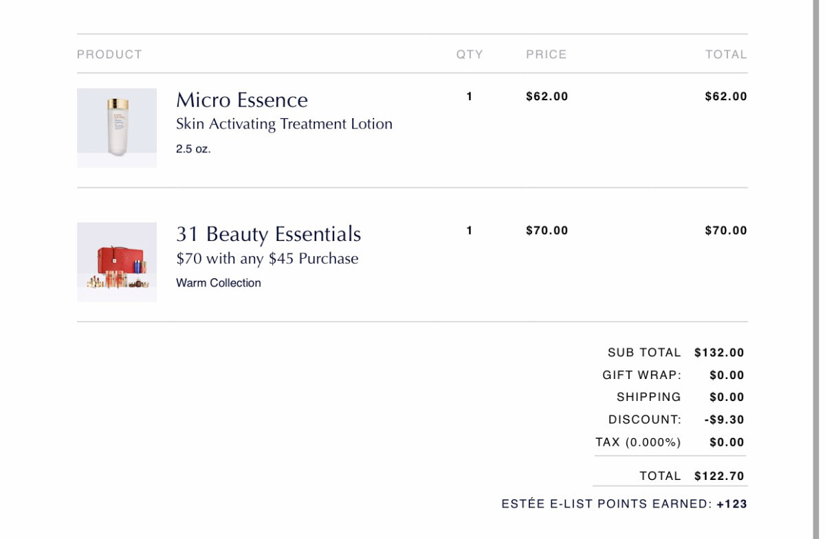The image size is (825, 539).
Task: Click the DISCOUNT value -$9.30
Action: 725,420
